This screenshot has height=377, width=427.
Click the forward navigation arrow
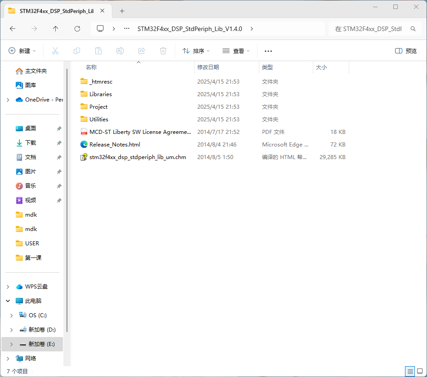pos(34,29)
